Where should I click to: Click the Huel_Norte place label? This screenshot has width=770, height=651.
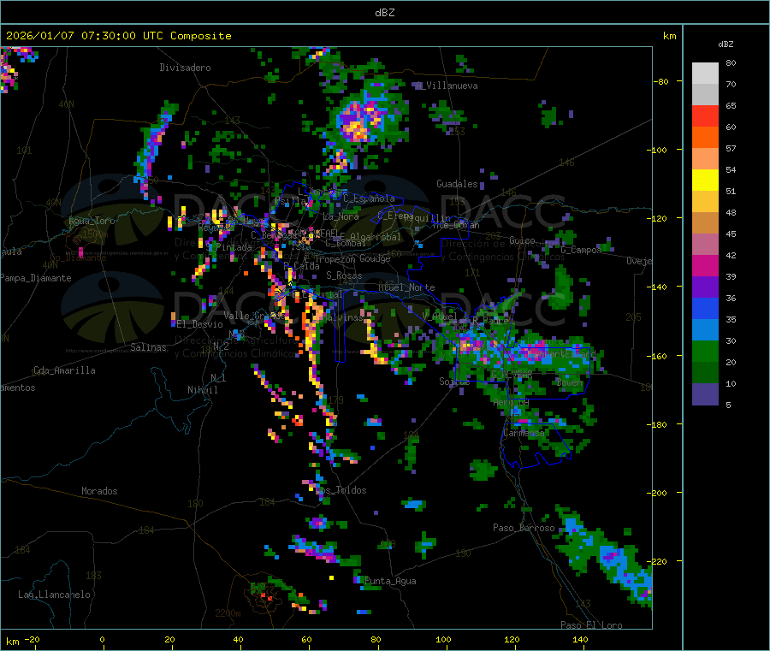pos(406,287)
